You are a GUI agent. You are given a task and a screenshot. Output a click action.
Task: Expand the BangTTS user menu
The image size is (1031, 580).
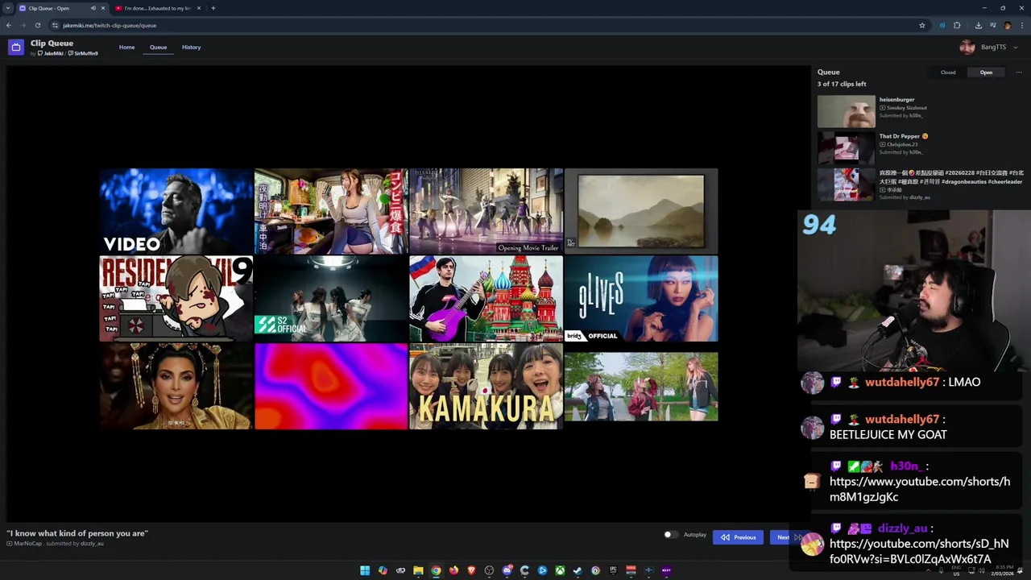pyautogui.click(x=988, y=47)
